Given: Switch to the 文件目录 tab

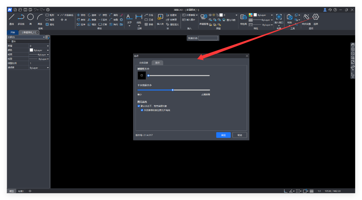Looking at the screenshot, I should (x=143, y=63).
